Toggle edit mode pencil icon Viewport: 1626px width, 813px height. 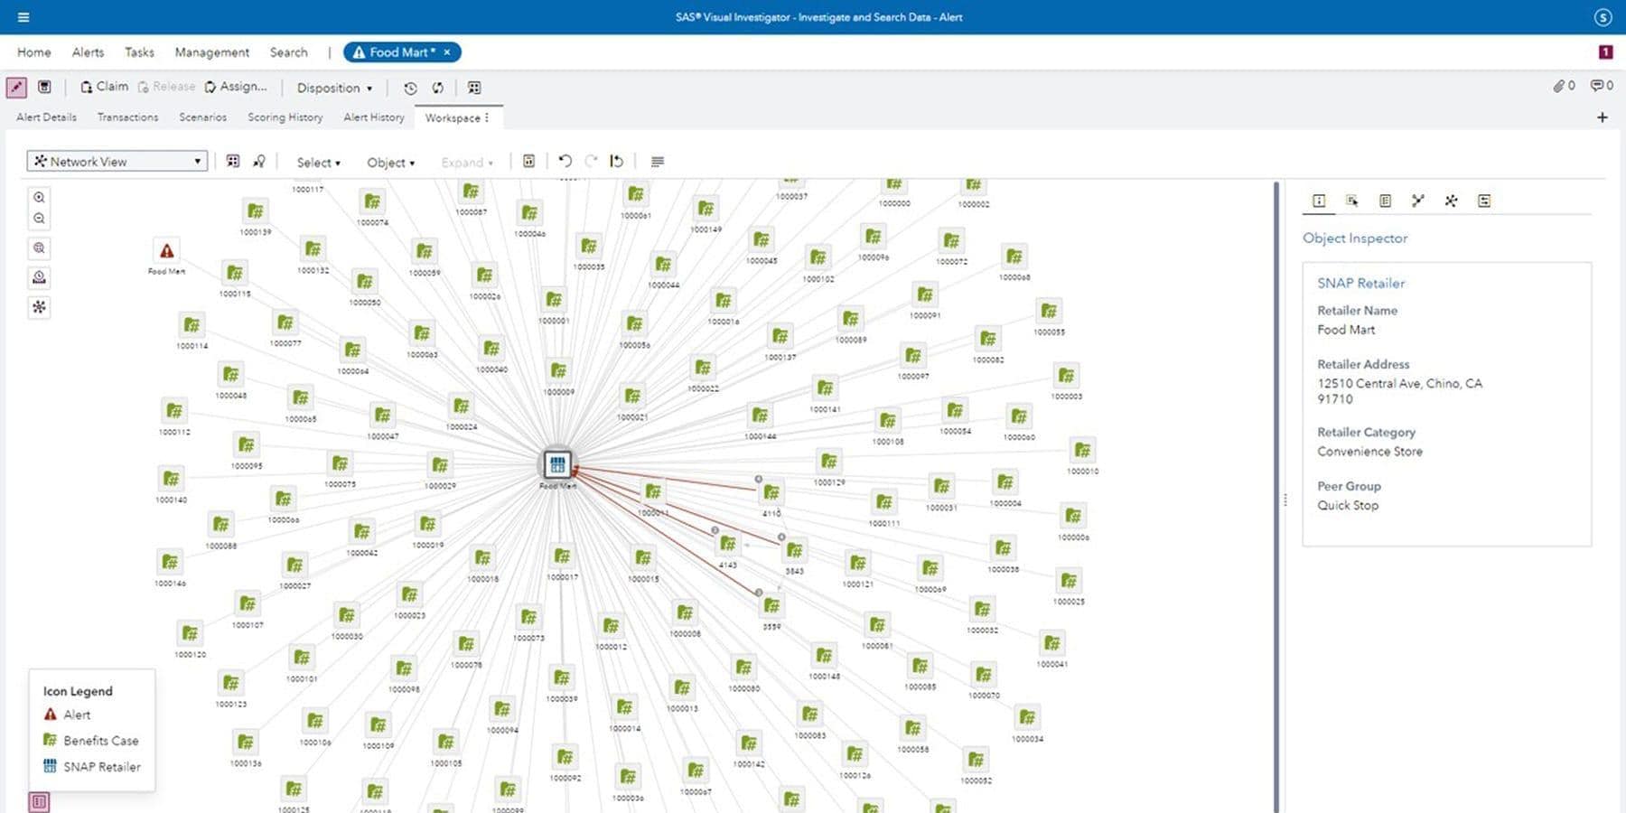[16, 88]
